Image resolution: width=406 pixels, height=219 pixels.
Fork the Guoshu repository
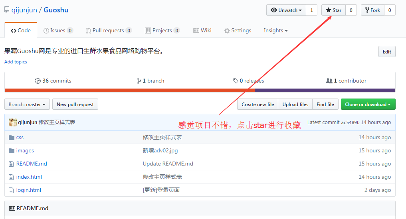coord(372,10)
